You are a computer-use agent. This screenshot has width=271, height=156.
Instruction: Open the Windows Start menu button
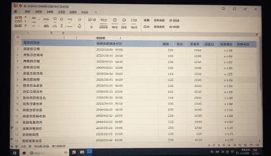[x=15, y=153]
